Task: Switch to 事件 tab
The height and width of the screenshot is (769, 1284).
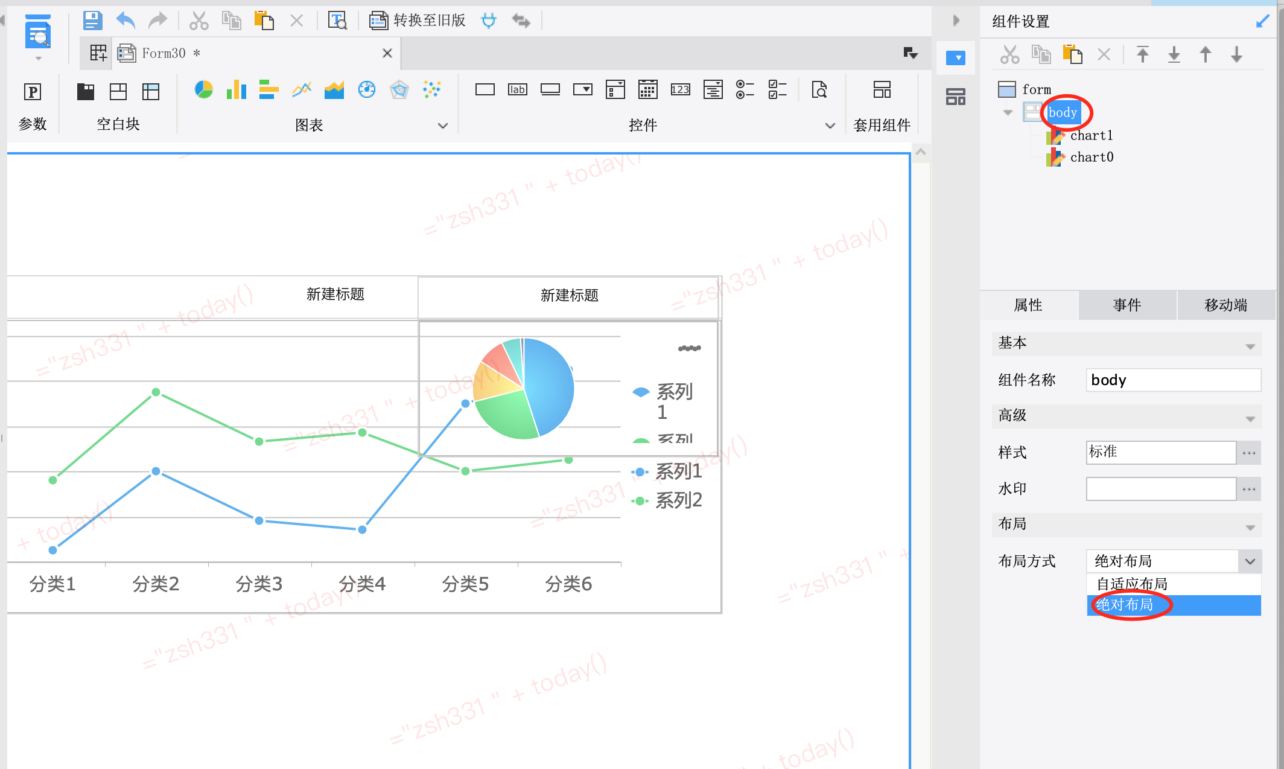Action: 1128,305
